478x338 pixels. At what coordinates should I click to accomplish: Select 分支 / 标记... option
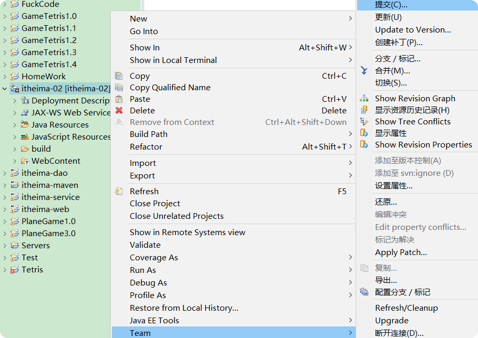(418, 58)
